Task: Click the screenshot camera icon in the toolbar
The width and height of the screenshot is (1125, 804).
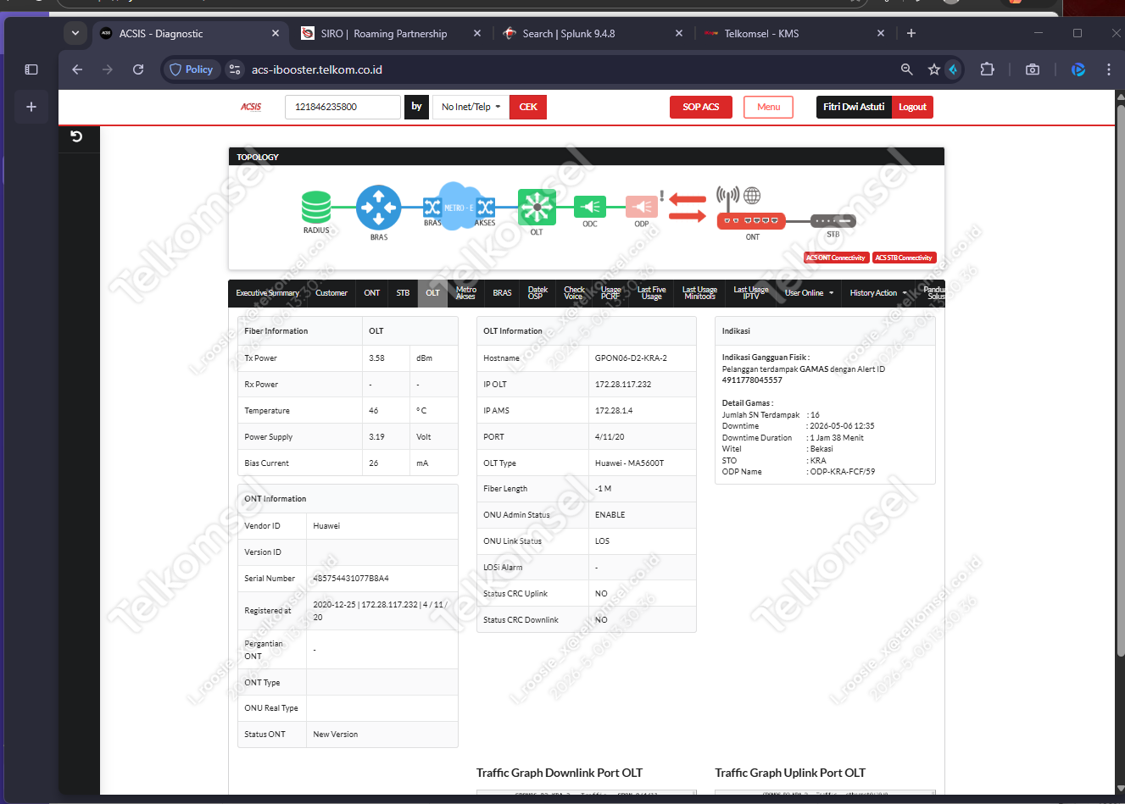Action: click(1033, 69)
